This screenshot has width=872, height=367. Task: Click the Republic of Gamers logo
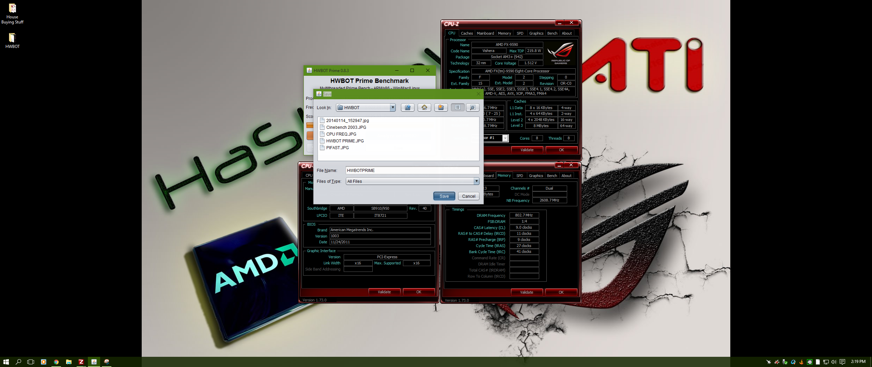pos(560,53)
